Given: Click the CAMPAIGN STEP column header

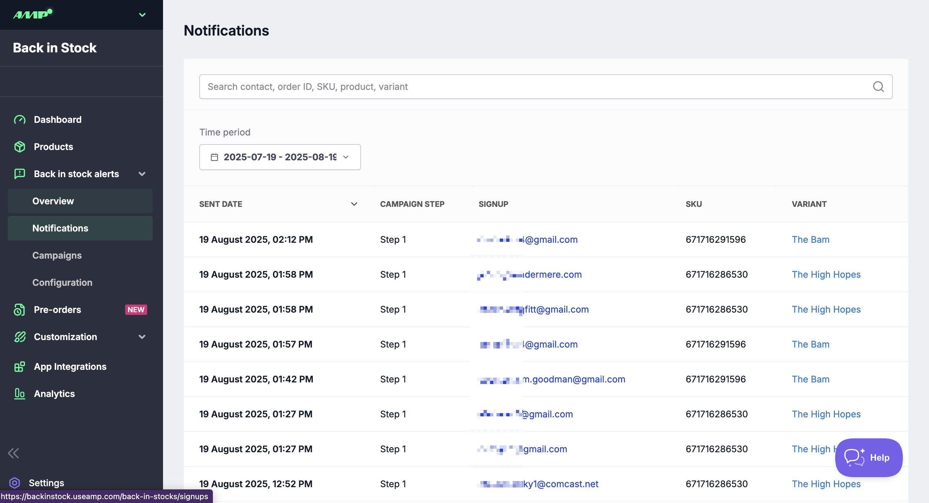Looking at the screenshot, I should [x=412, y=204].
